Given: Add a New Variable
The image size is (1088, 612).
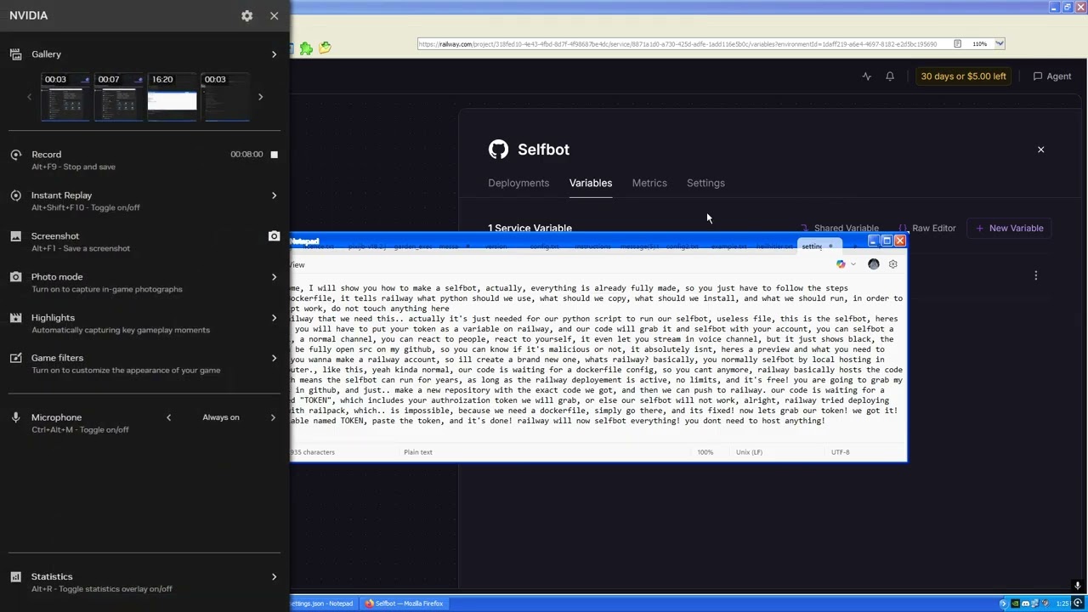Looking at the screenshot, I should click(x=1010, y=228).
